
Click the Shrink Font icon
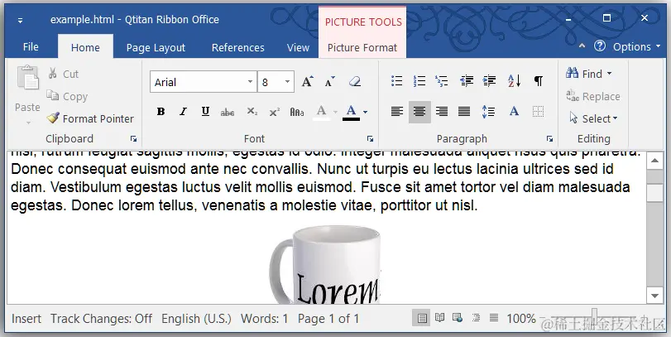[x=329, y=81]
